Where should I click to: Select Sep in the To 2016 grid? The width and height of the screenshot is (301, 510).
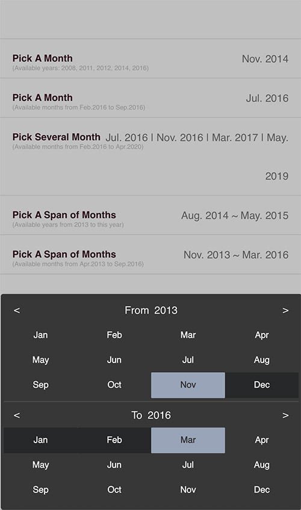coord(40,490)
